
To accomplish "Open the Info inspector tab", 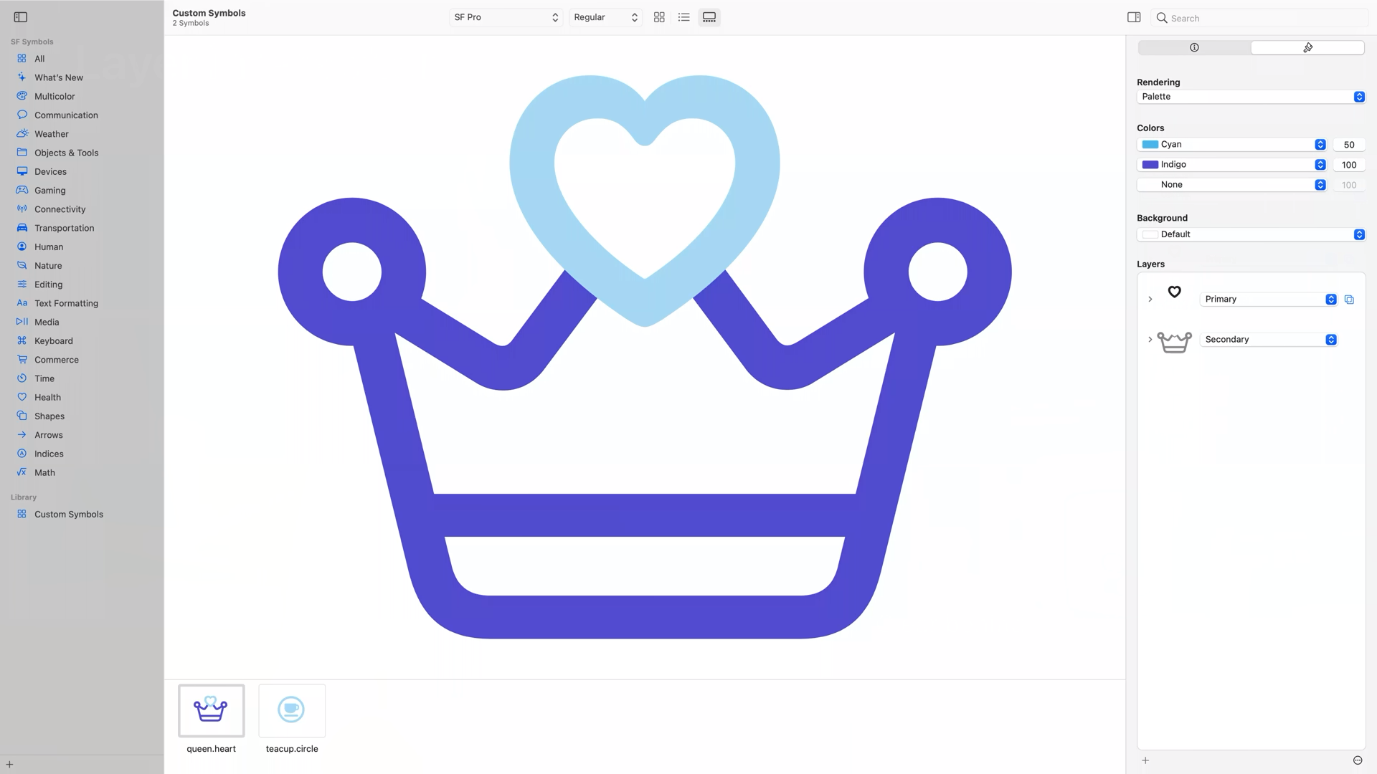I will [x=1194, y=47].
